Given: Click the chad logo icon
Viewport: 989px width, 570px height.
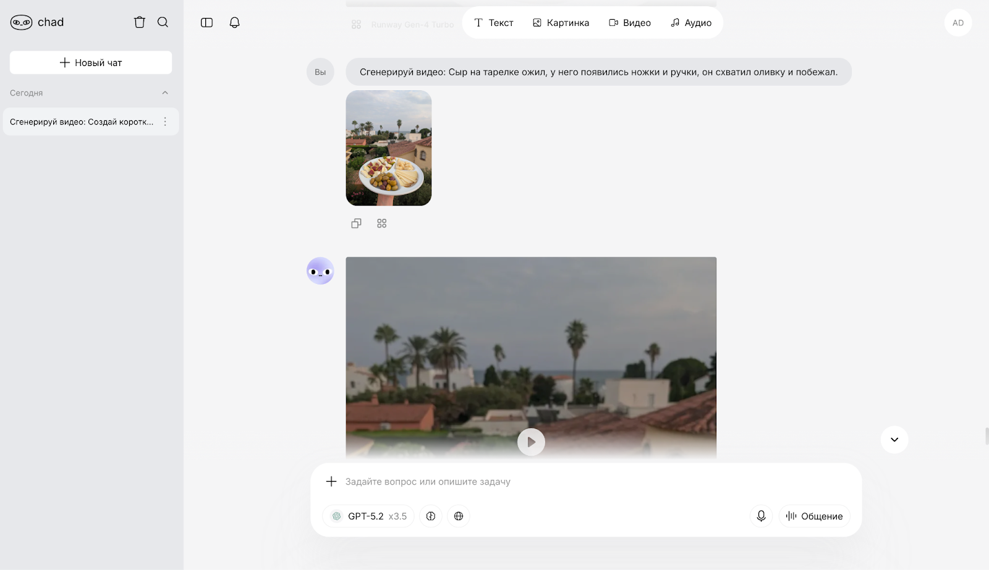Looking at the screenshot, I should (22, 23).
